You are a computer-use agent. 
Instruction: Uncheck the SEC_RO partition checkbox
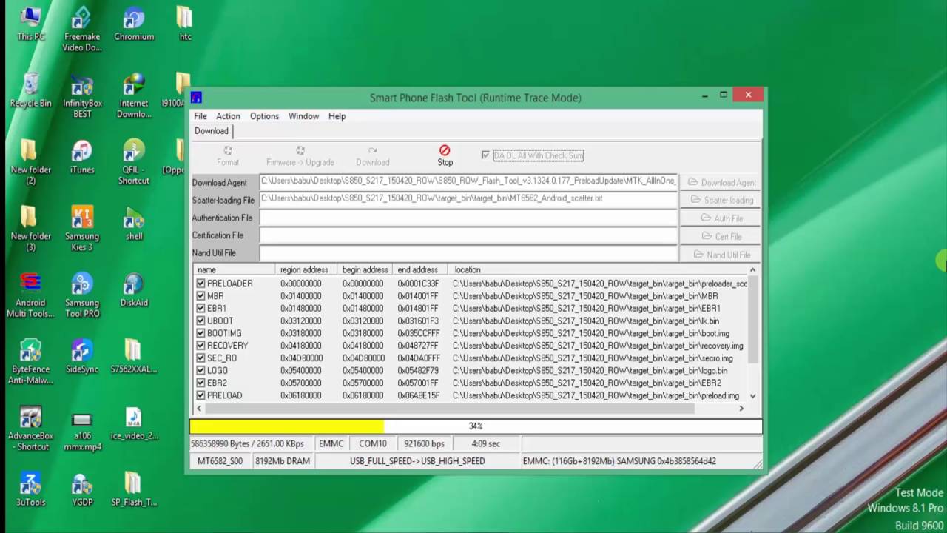point(200,358)
